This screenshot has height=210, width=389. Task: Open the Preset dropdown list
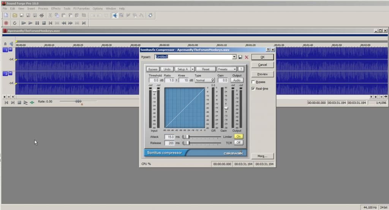click(x=234, y=57)
